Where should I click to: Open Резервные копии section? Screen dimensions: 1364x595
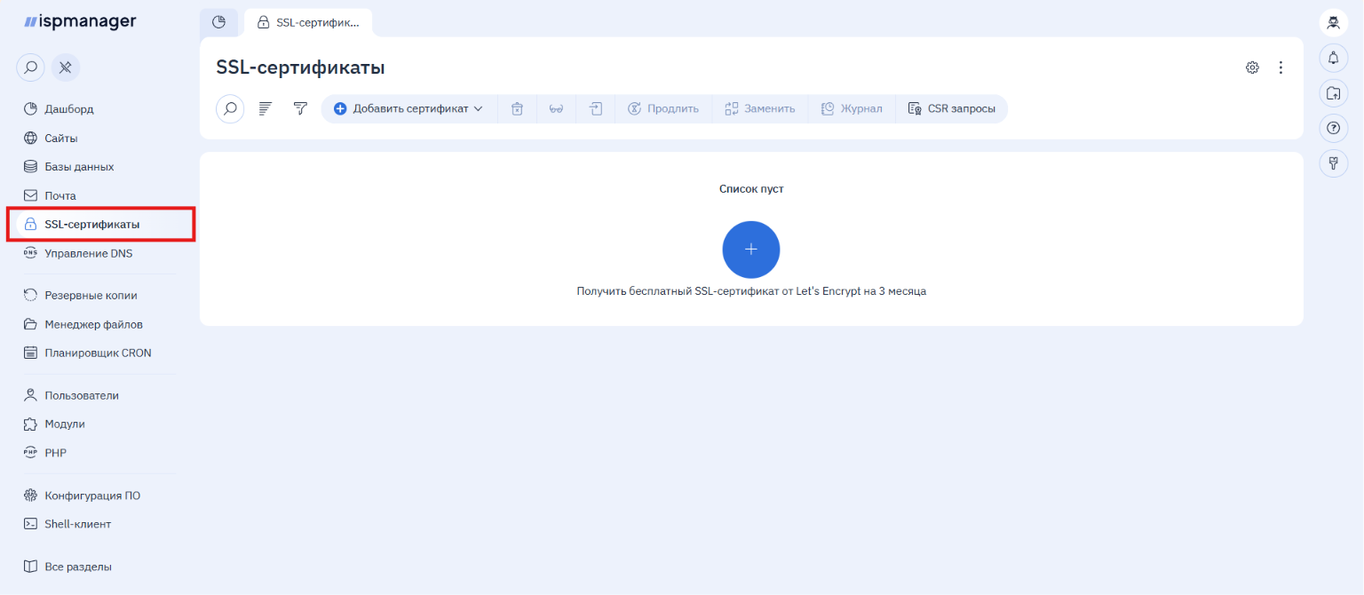[x=80, y=296]
